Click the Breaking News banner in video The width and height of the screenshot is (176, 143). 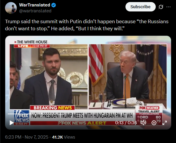coord(52,108)
